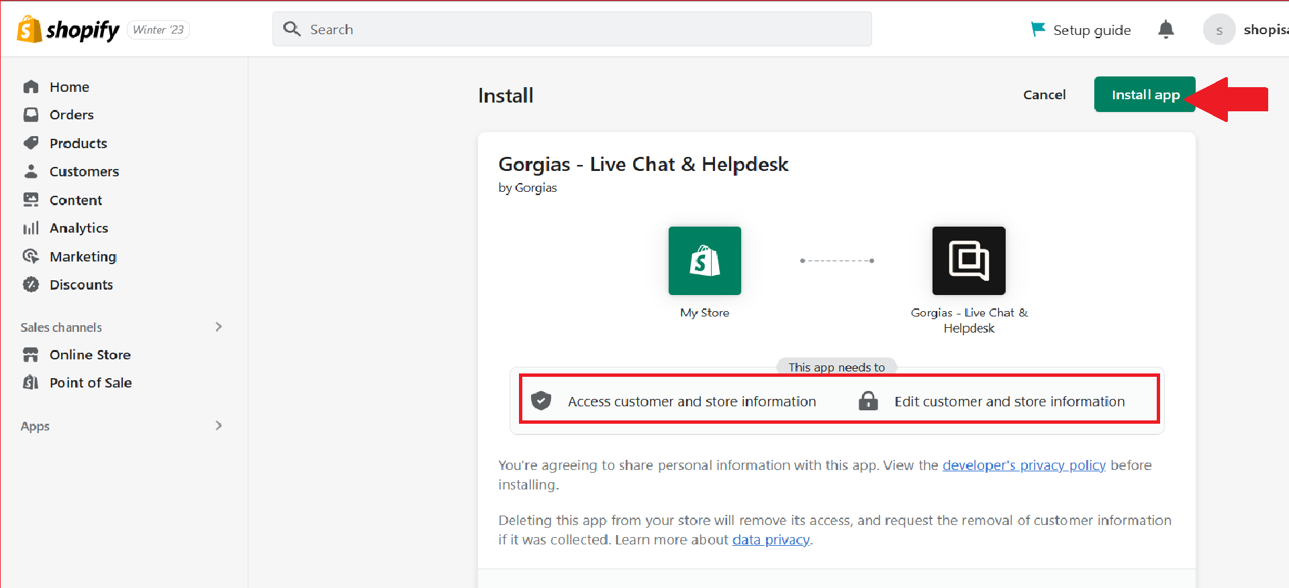Click 'Edit customer and store information' text
Viewport: 1289px width, 588px height.
pos(1010,401)
